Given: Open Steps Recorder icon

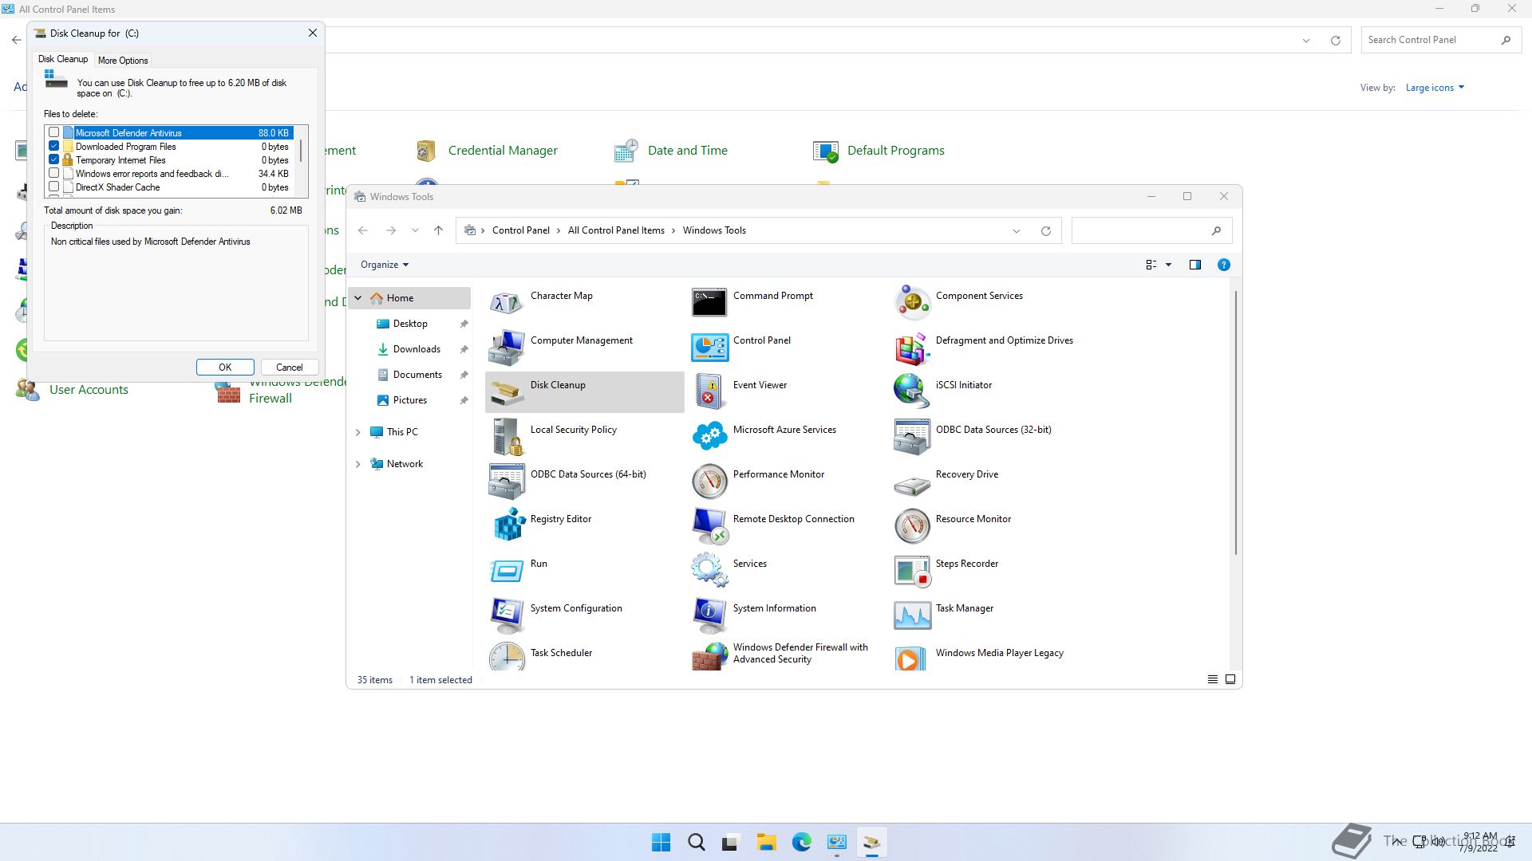Looking at the screenshot, I should (x=912, y=571).
